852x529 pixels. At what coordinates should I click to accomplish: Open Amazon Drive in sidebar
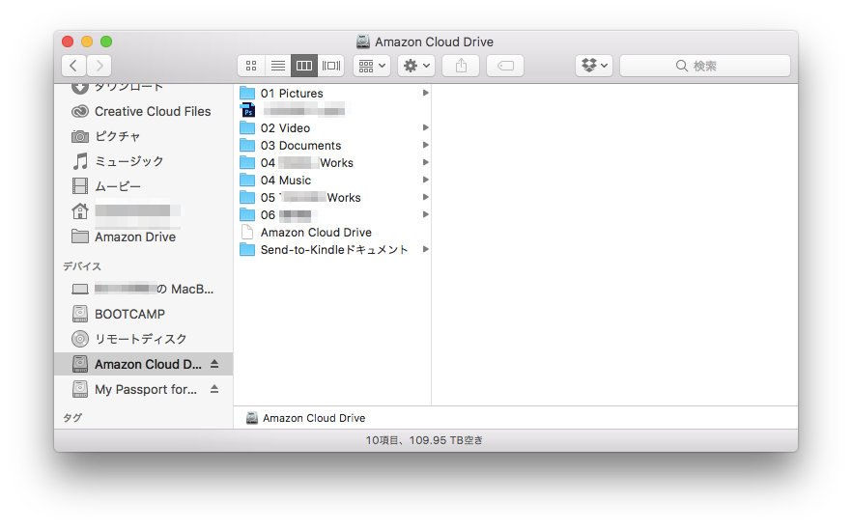coord(143,237)
